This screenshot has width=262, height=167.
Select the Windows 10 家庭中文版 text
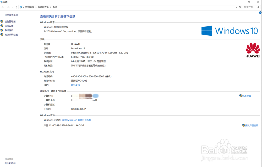point(56,27)
